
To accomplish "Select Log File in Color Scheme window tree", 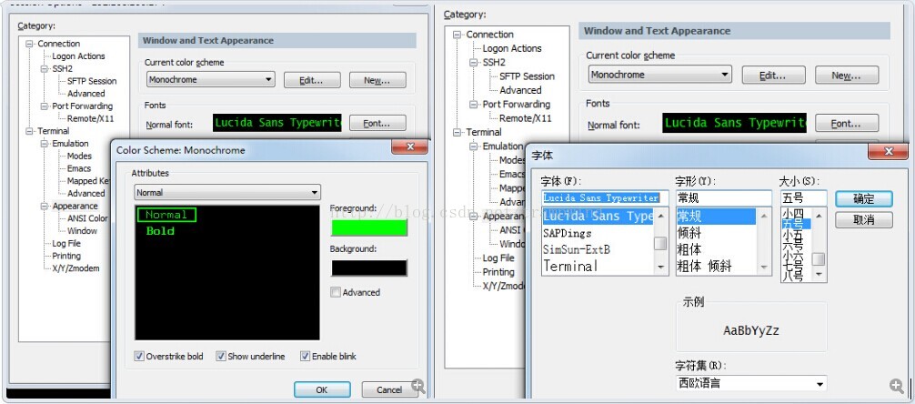I will tap(66, 244).
